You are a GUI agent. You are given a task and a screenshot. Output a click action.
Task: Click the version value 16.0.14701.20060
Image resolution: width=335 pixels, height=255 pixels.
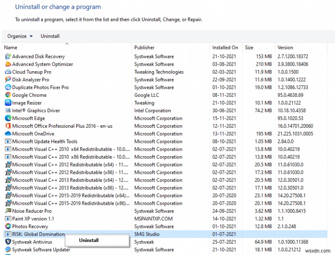coord(295,126)
